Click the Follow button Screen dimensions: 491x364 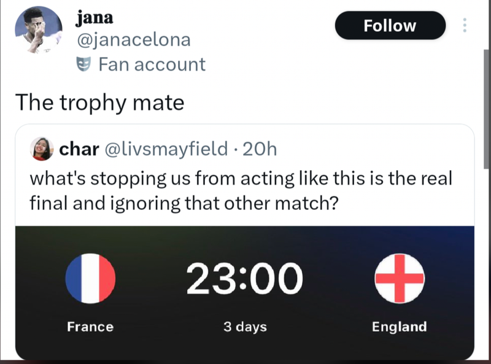(x=390, y=25)
